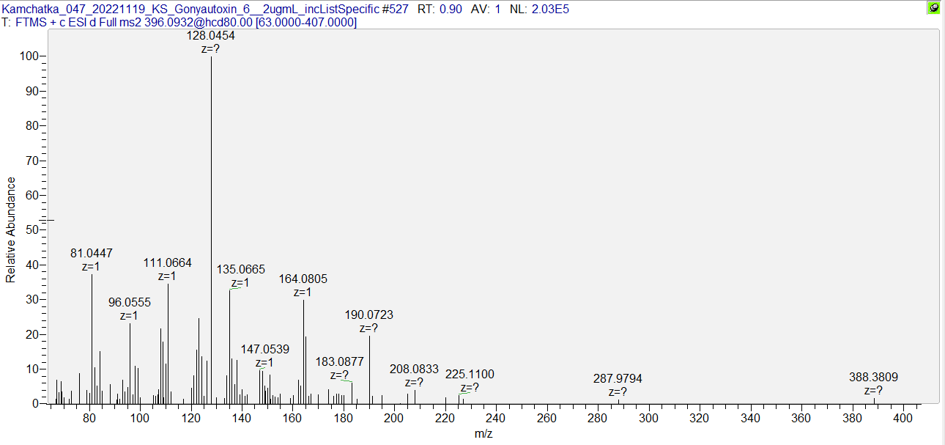Pick the 164.0805 peak annotation

[303, 279]
